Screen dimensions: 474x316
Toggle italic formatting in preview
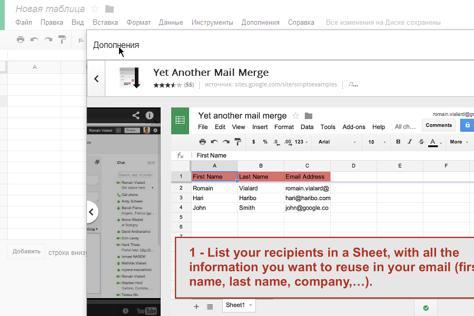tap(410, 142)
